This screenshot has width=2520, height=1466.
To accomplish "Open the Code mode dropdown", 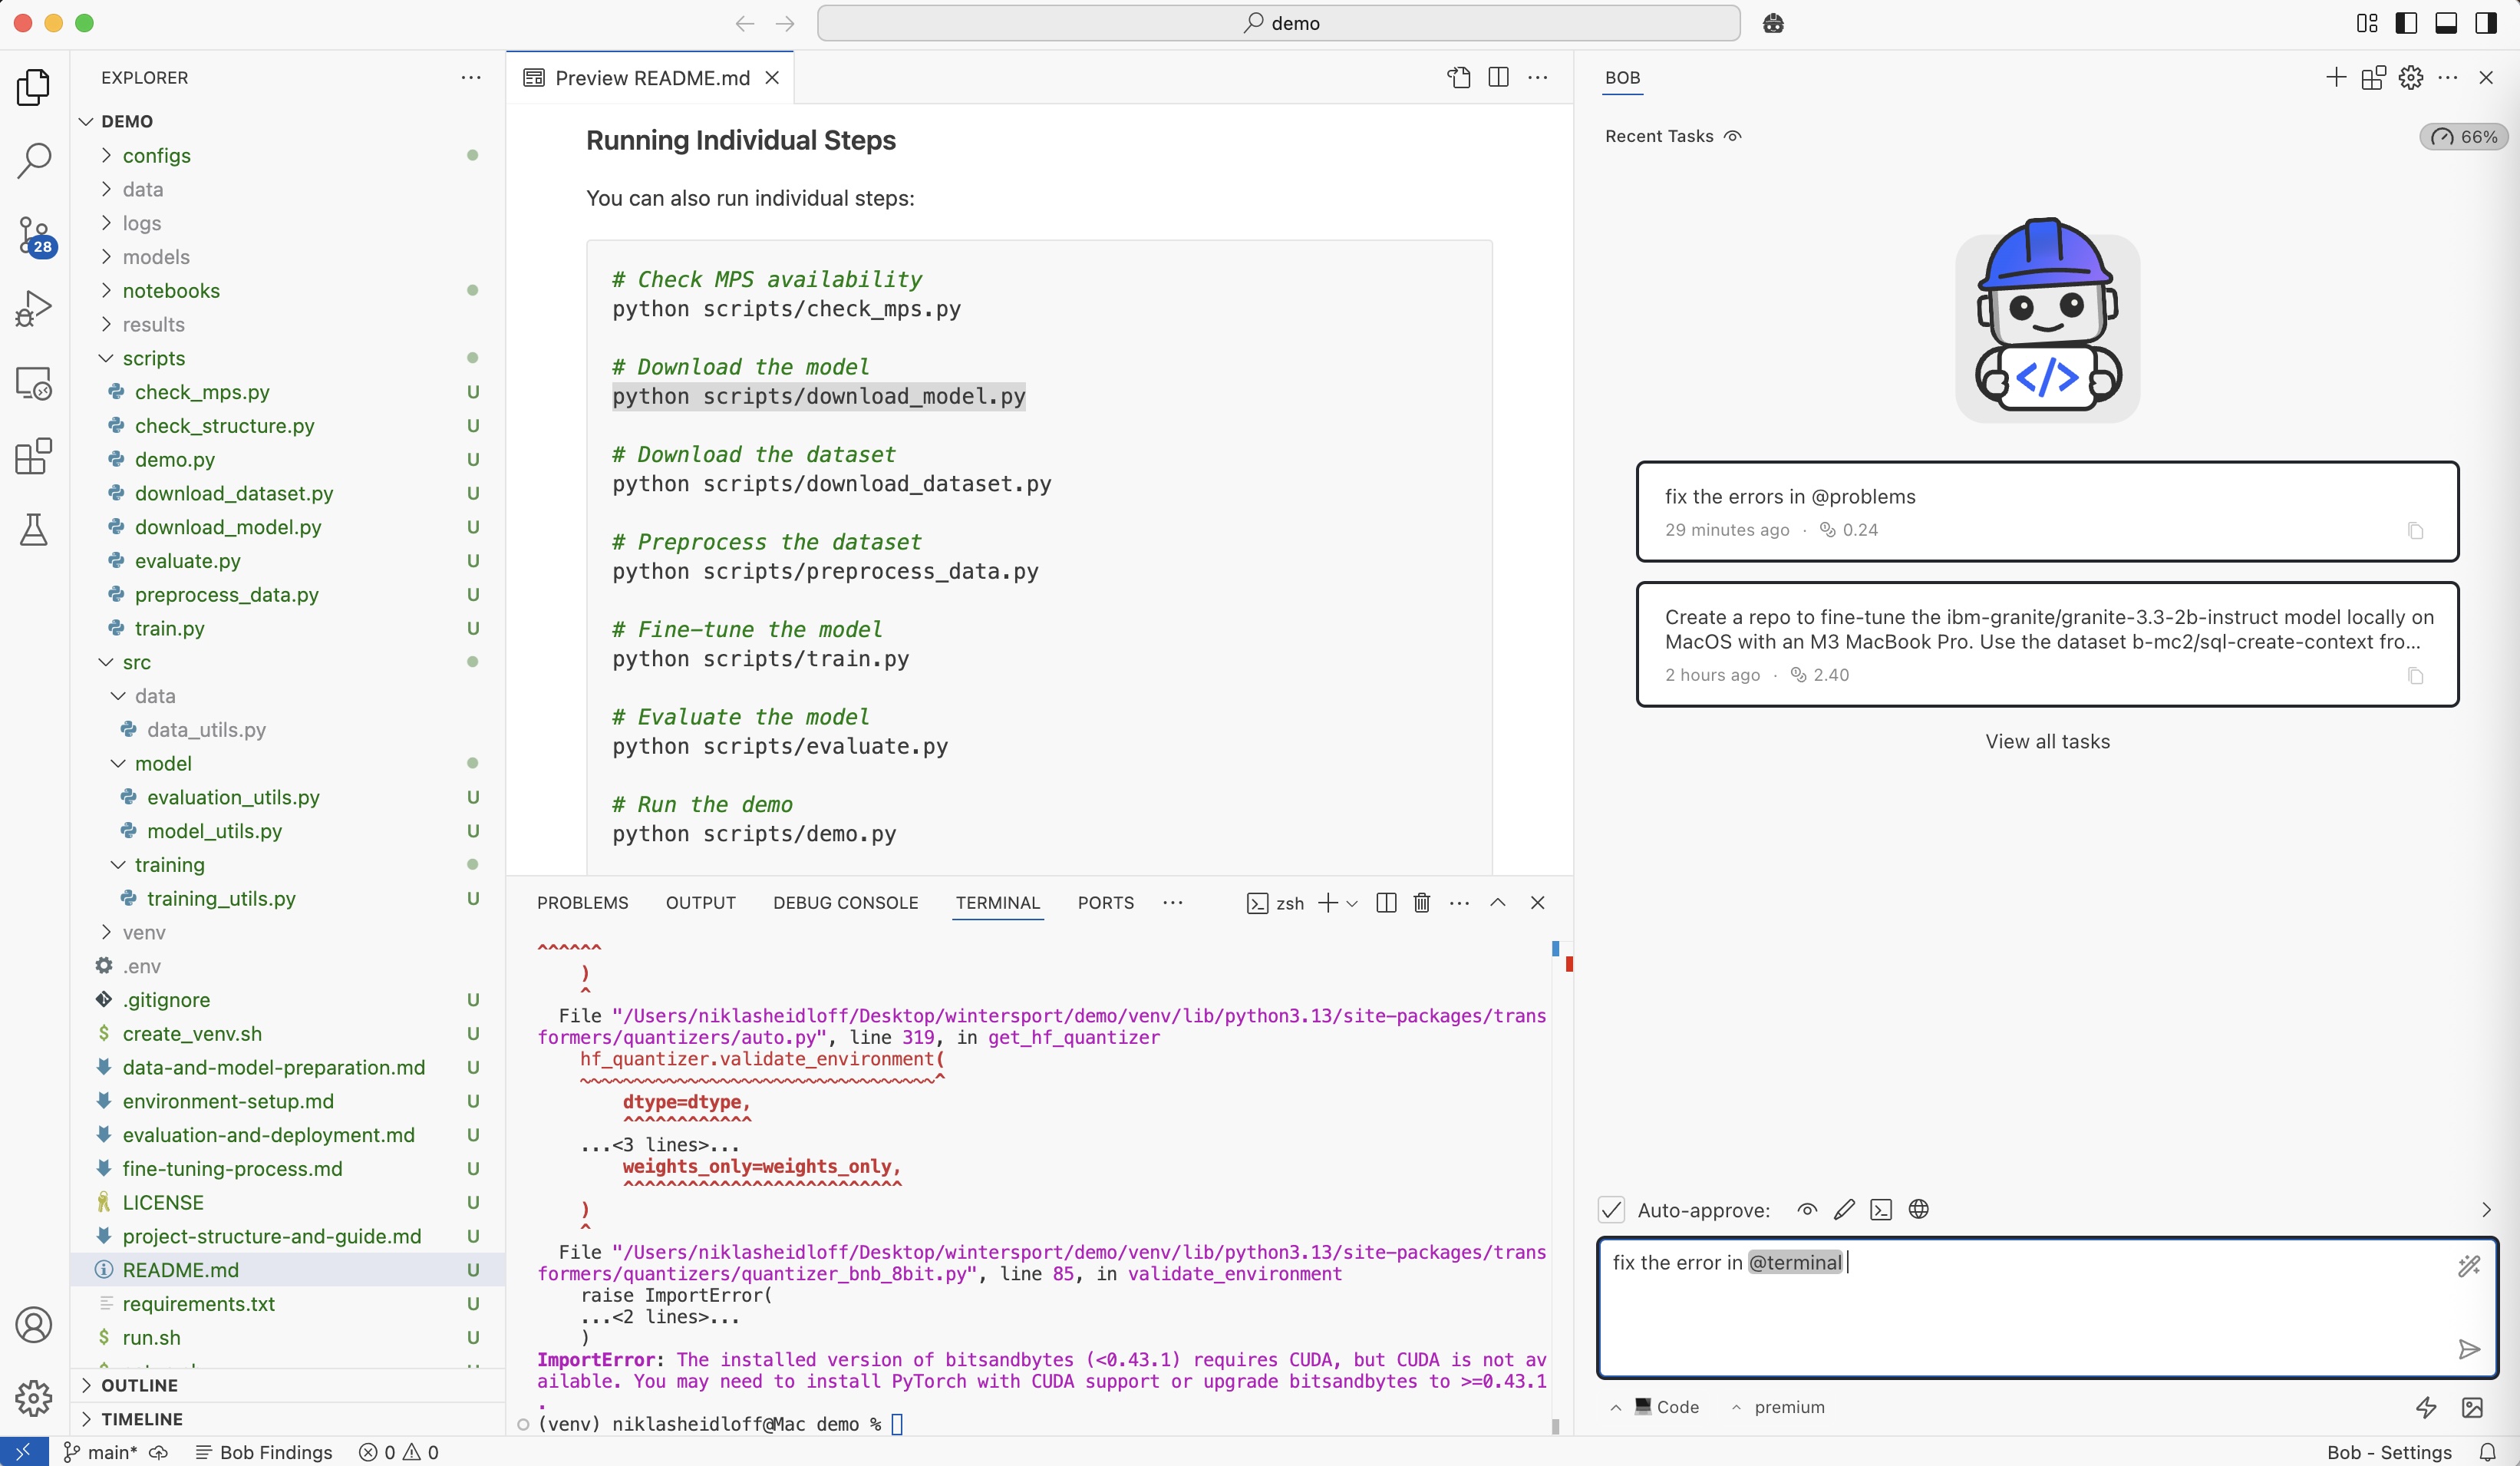I will (1665, 1407).
